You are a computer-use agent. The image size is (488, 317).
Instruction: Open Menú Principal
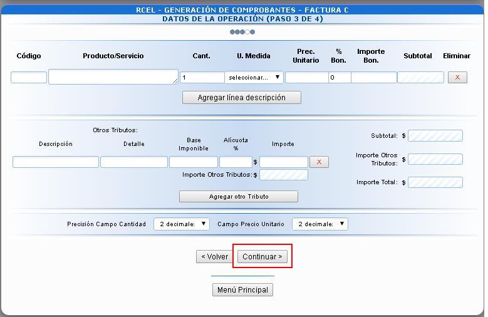[242, 290]
